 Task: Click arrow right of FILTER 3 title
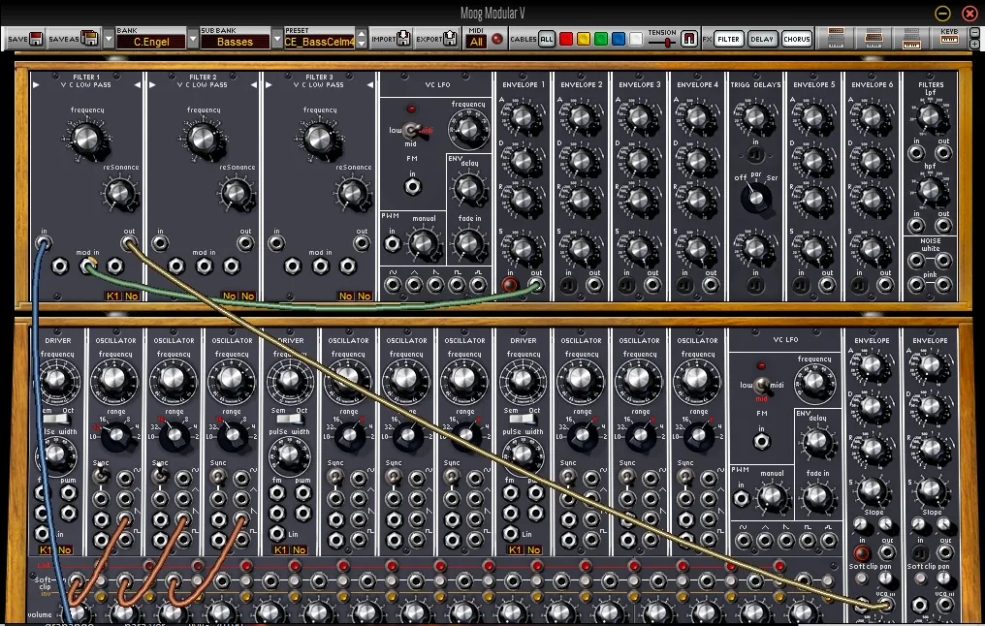tap(370, 84)
